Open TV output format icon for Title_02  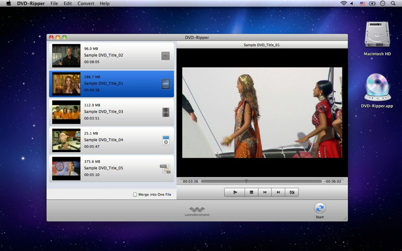pyautogui.click(x=165, y=56)
